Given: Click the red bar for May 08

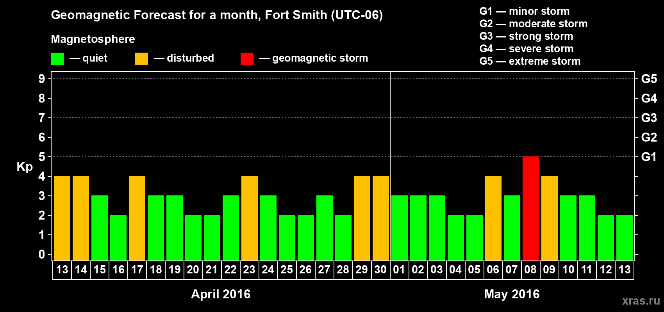Looking at the screenshot, I should click(531, 209).
